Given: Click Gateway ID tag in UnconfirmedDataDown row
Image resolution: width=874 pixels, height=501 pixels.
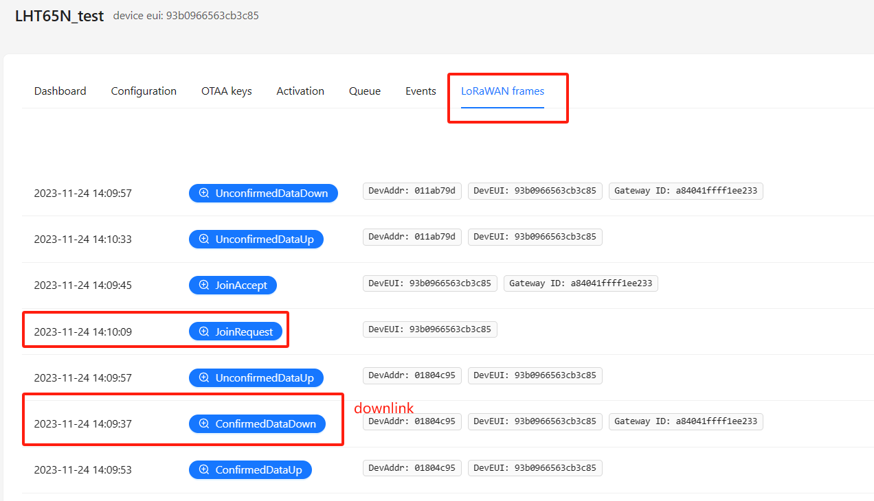Looking at the screenshot, I should [686, 191].
